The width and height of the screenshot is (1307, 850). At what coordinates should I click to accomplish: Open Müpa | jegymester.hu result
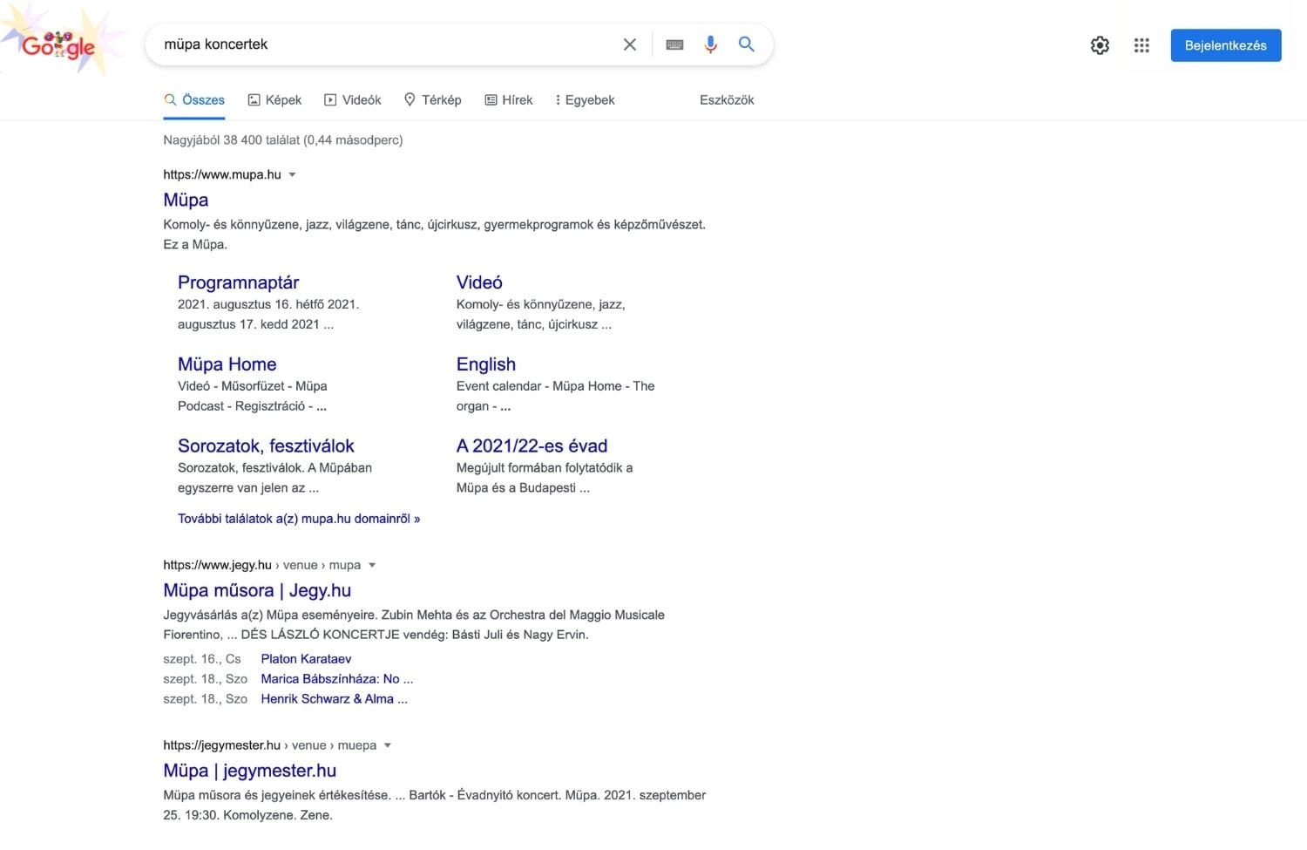coord(249,771)
